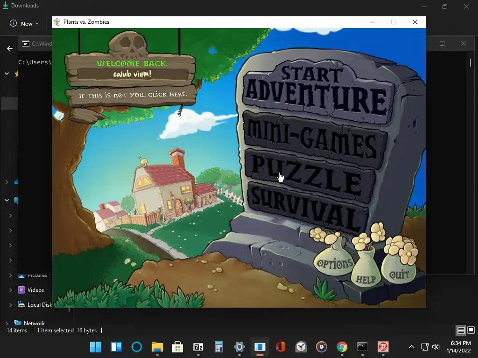Switch to Command Prompt on the taskbar
Viewport: 478px width, 358px height.
362,347
